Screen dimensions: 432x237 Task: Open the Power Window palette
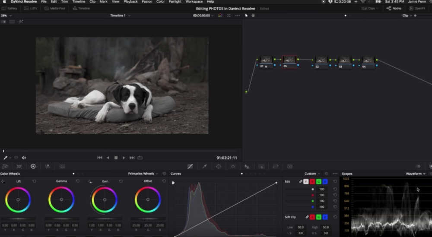pos(219,167)
